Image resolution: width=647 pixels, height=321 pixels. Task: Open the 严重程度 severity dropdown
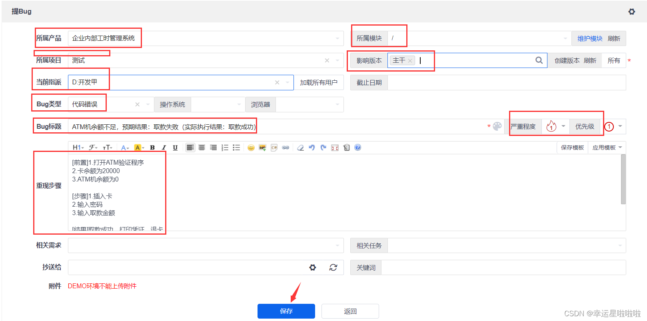pyautogui.click(x=556, y=126)
